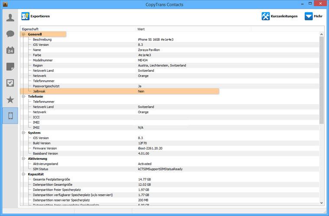Select the Region row
This screenshot has width=329, height=216.
170,65
